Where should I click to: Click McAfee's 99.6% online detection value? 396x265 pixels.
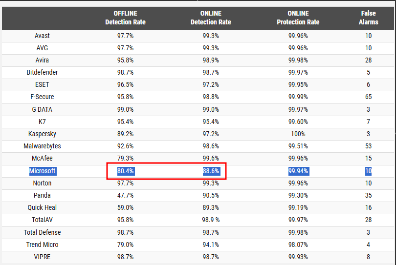click(x=211, y=158)
